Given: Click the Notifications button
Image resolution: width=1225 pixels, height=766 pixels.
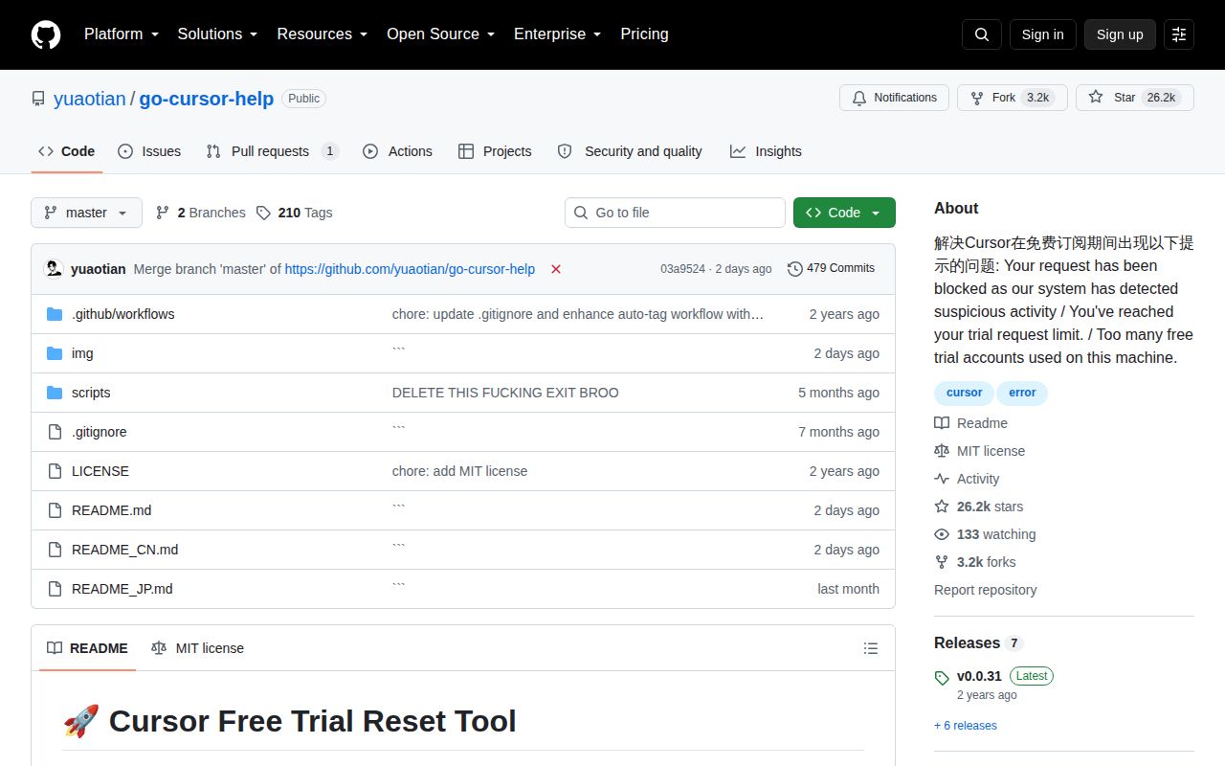Looking at the screenshot, I should coord(895,98).
